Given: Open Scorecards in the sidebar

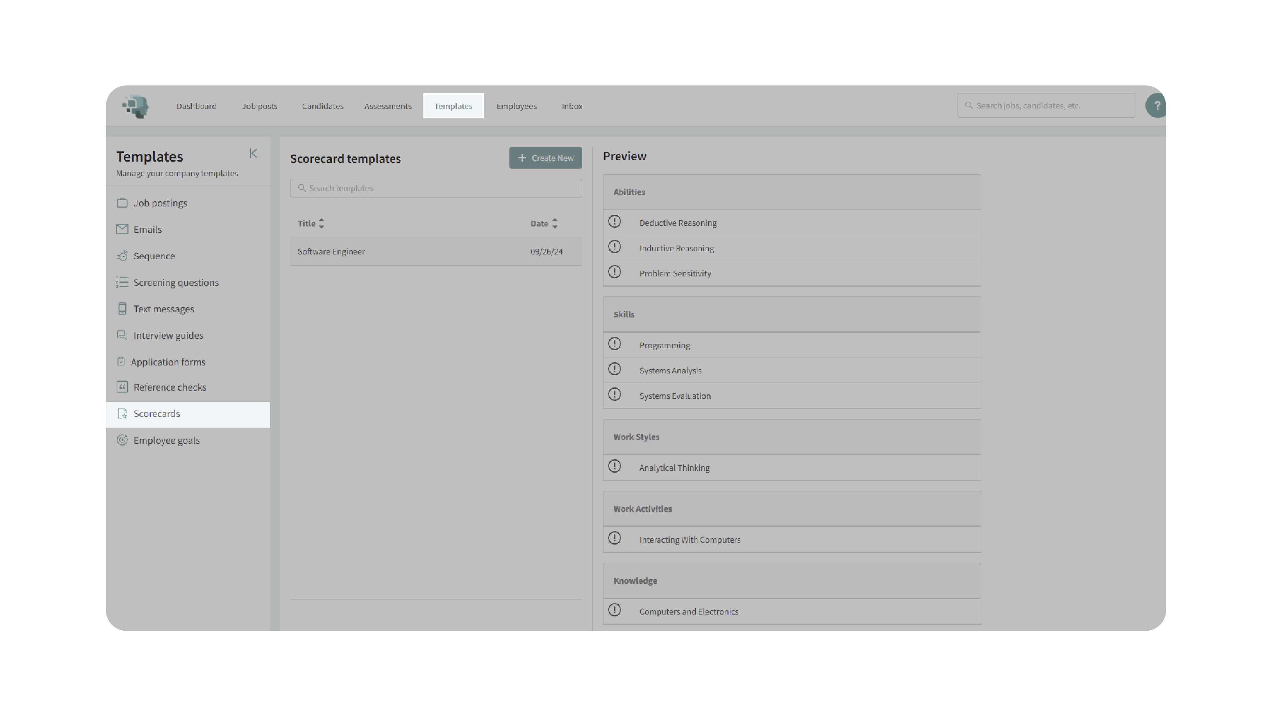Looking at the screenshot, I should [156, 414].
